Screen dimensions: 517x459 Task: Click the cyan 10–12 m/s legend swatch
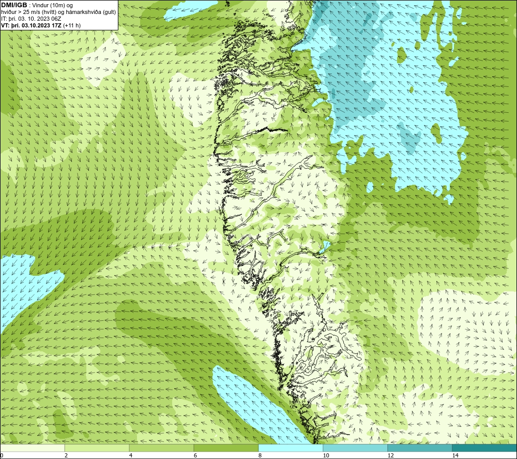[356, 448]
